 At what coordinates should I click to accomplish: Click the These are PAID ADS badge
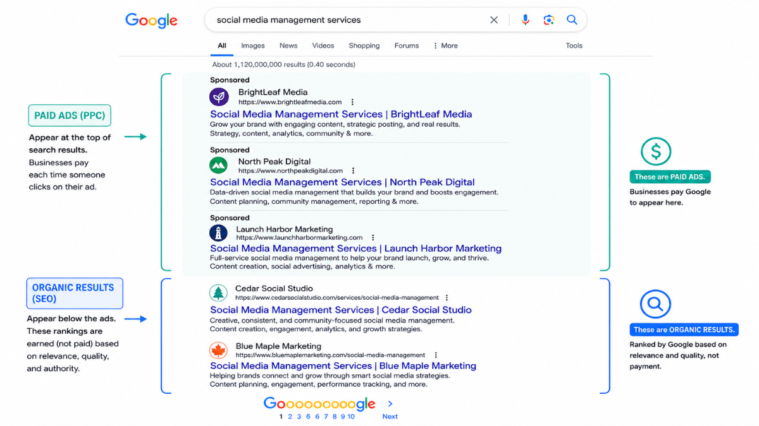pos(670,177)
